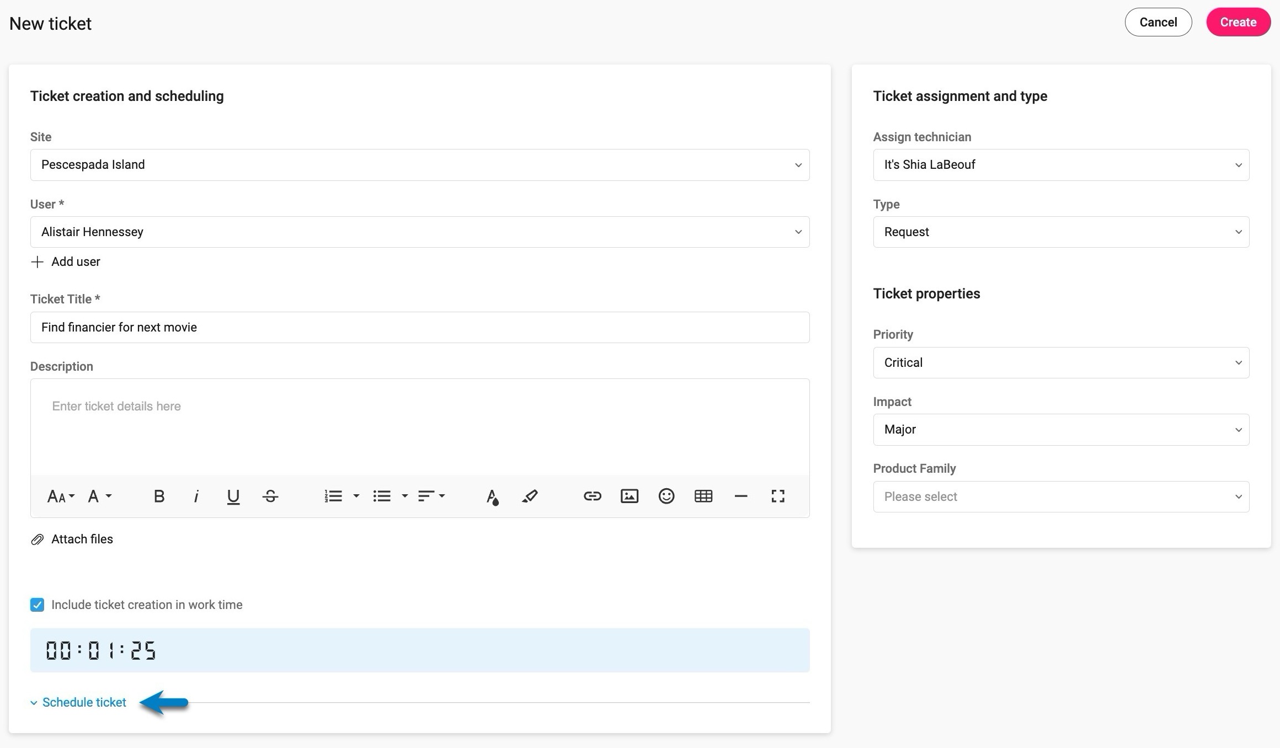Click the Cancel button
Image resolution: width=1280 pixels, height=748 pixels.
point(1158,22)
